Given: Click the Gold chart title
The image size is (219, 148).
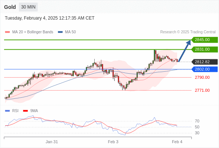Looking at the screenshot, I should [10, 7].
